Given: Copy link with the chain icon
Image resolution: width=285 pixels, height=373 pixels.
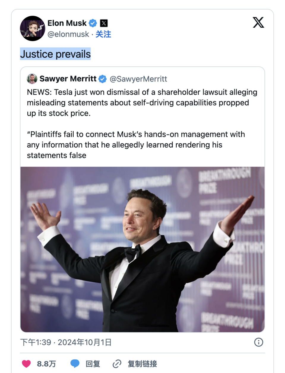Looking at the screenshot, I should [117, 364].
